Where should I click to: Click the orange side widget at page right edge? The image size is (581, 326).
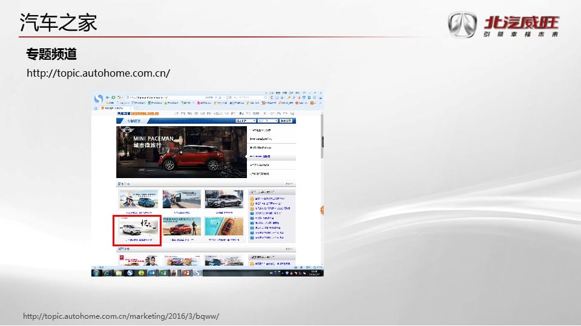322,210
